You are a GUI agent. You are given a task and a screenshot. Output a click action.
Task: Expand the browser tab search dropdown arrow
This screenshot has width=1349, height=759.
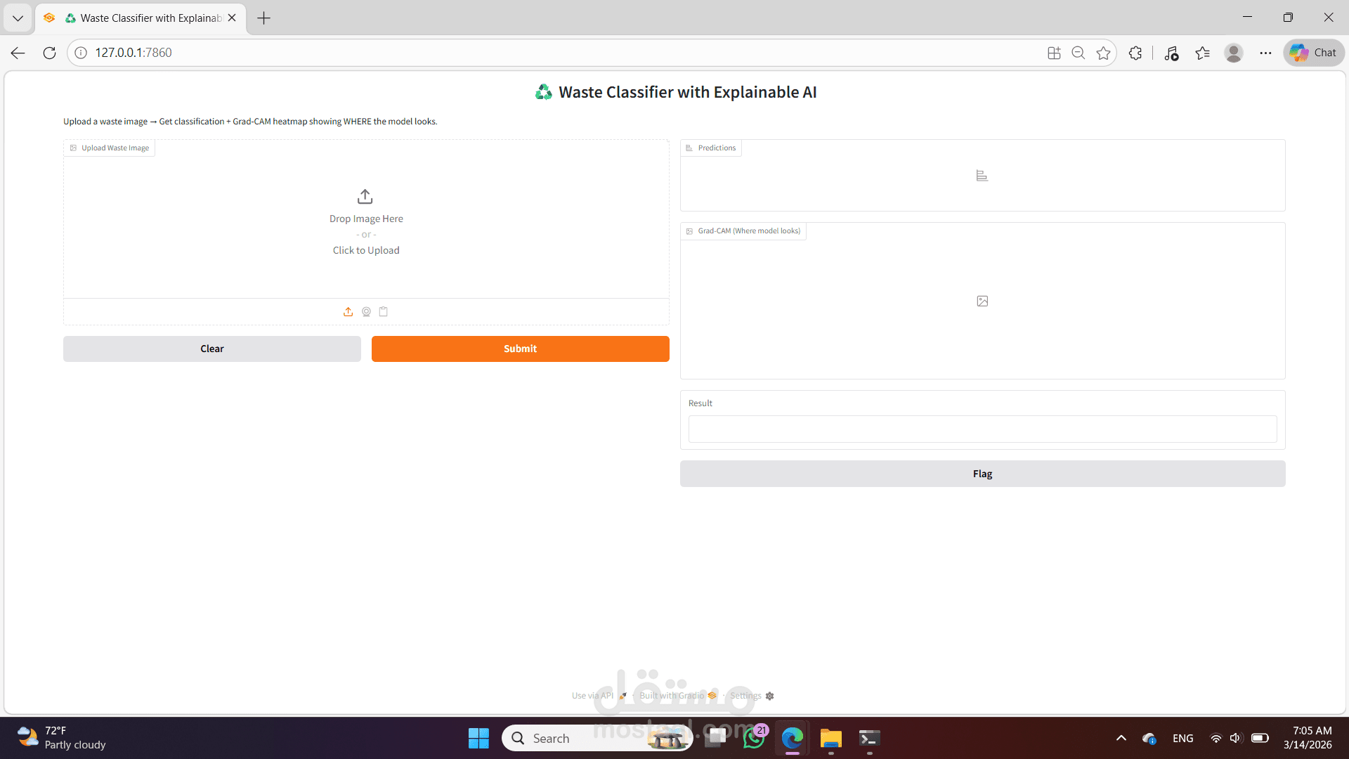pos(18,18)
